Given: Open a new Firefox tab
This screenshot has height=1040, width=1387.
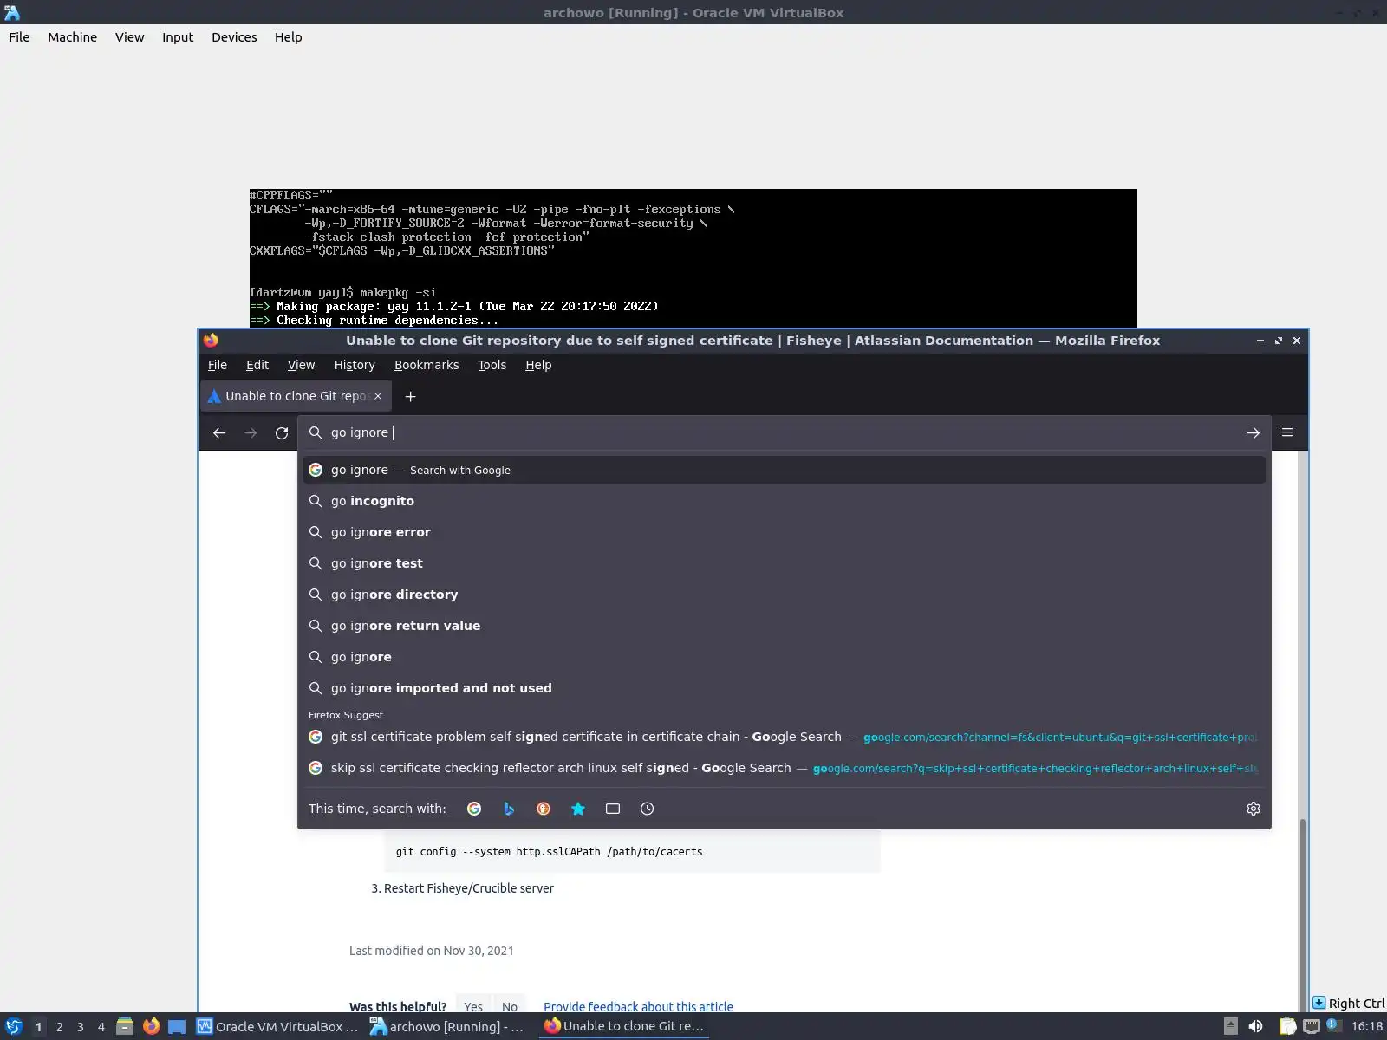Looking at the screenshot, I should coord(411,396).
